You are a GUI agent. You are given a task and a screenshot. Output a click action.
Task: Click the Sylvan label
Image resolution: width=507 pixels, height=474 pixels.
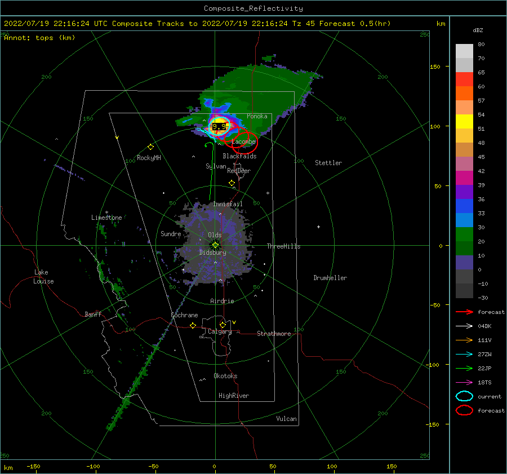coord(216,166)
